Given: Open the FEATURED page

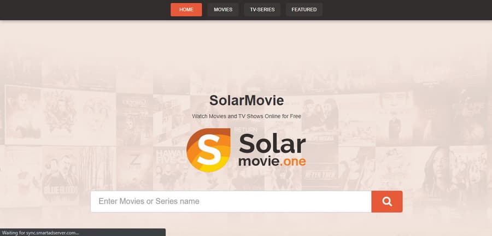Looking at the screenshot, I should coord(304,9).
